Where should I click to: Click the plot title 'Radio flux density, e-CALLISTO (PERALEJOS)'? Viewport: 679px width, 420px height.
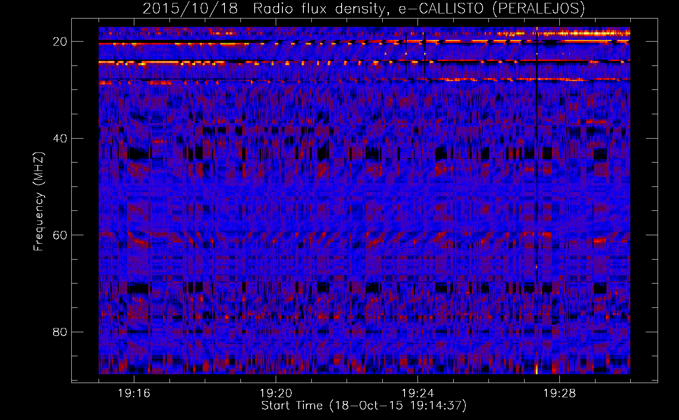419,8
